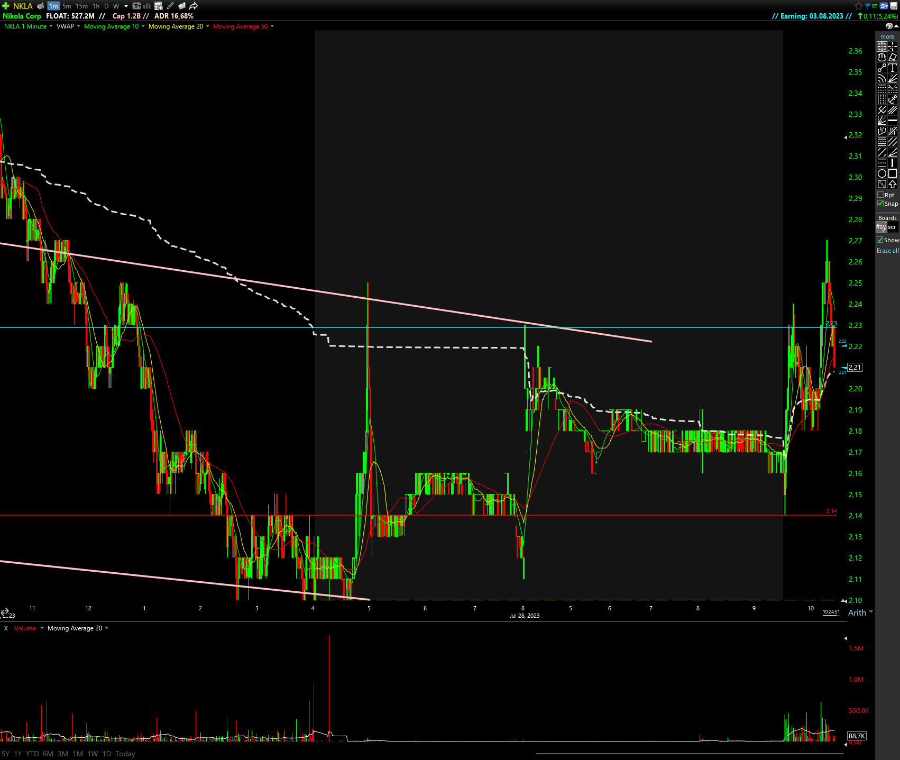
Task: Click Erase all drawings
Action: point(887,251)
